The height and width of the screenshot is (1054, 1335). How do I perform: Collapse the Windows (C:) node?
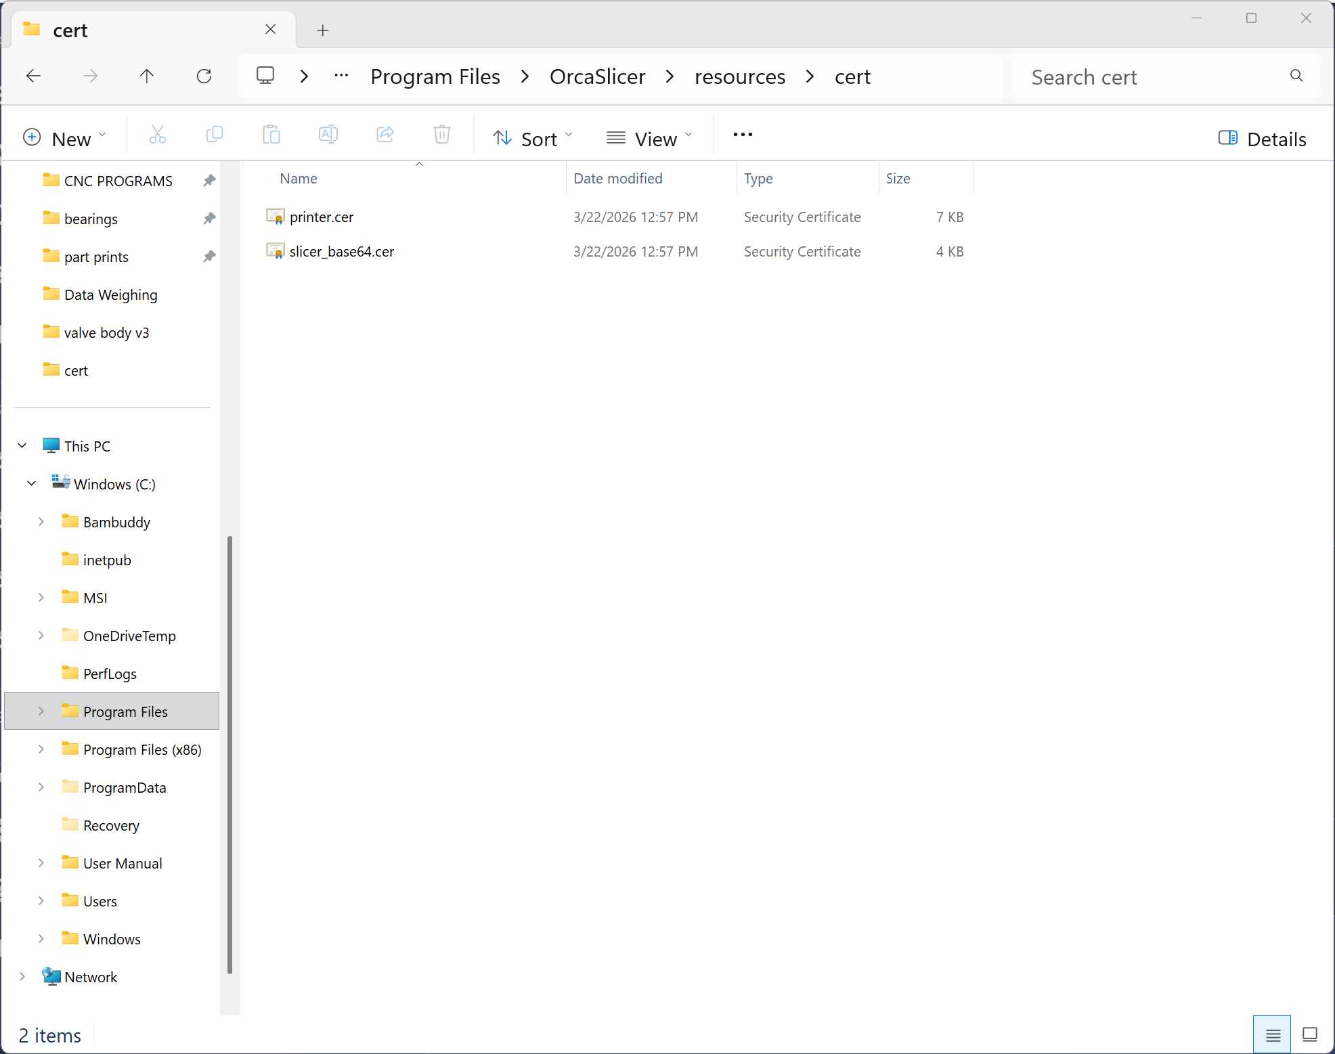click(32, 483)
